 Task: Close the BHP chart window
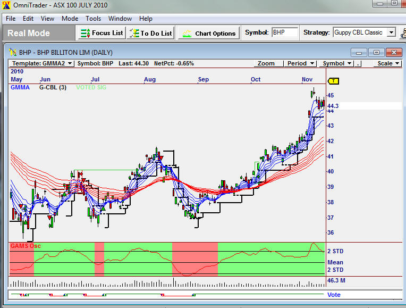[x=394, y=53]
